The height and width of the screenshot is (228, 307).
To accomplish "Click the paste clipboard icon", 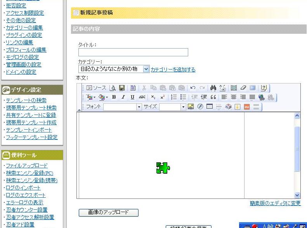I will coord(163,88).
